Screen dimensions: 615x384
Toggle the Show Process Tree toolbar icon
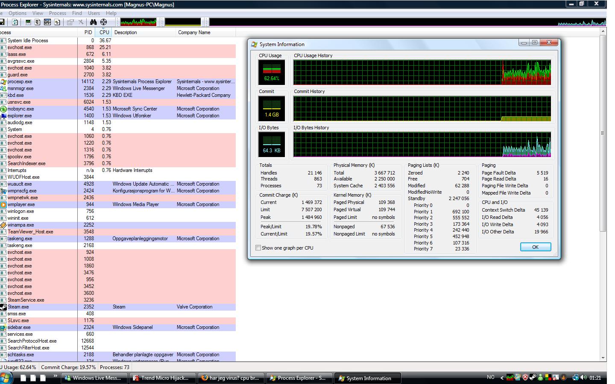pyautogui.click(x=38, y=22)
